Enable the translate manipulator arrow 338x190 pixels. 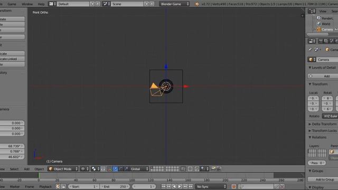(116, 169)
